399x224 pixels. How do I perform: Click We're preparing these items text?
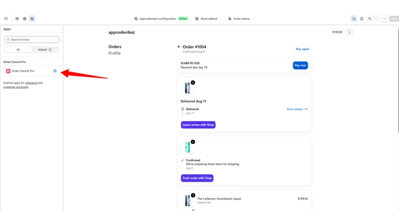click(x=213, y=164)
